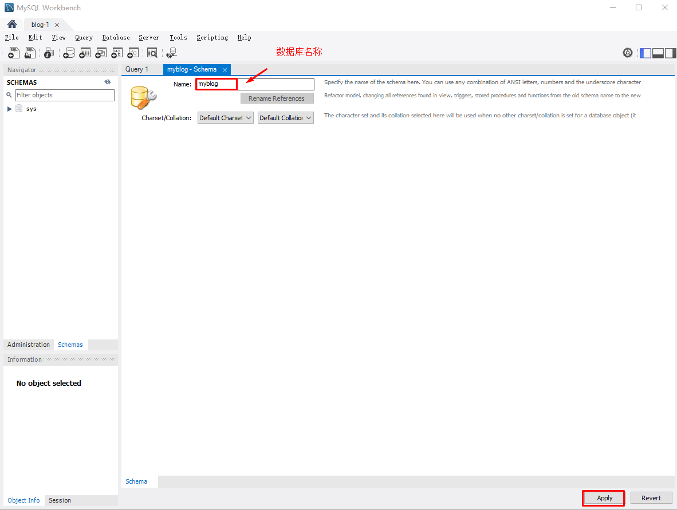Open the View menu
The height and width of the screenshot is (510, 677).
click(x=59, y=38)
